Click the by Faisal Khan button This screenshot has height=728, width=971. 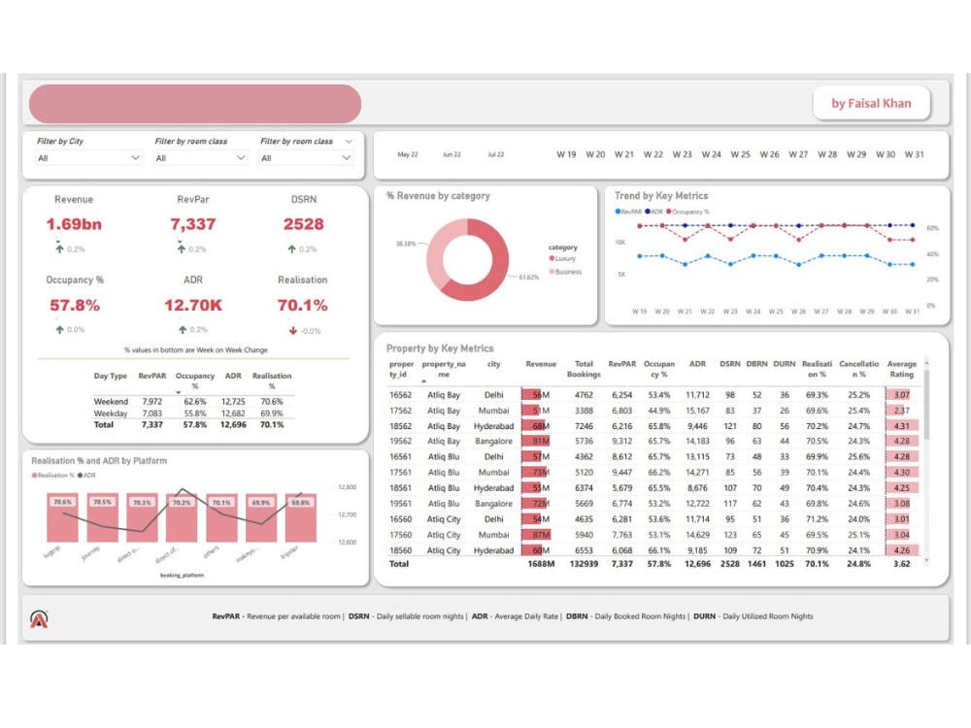[871, 104]
